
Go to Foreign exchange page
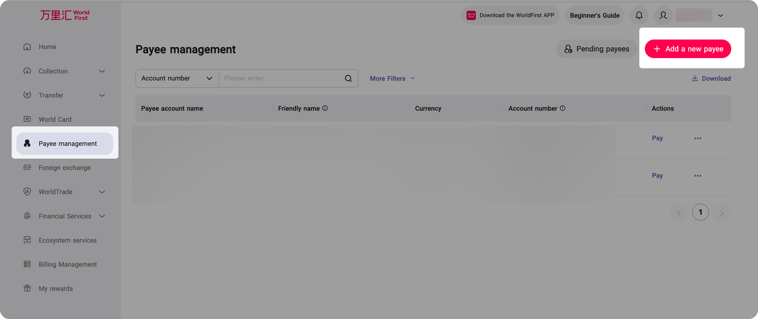coord(65,168)
